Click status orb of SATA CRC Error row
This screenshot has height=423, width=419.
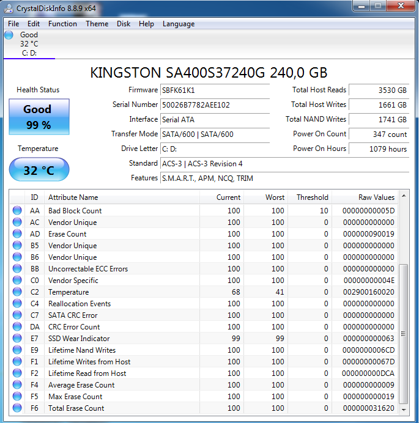[17, 315]
